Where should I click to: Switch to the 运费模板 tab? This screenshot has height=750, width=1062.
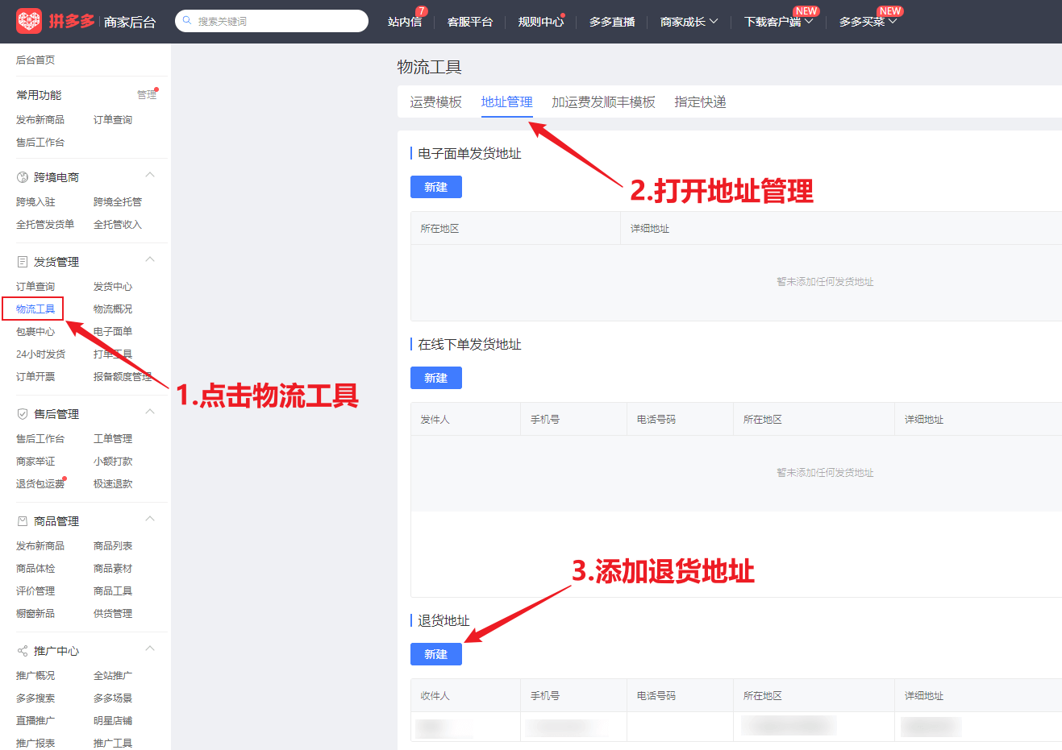[x=435, y=102]
